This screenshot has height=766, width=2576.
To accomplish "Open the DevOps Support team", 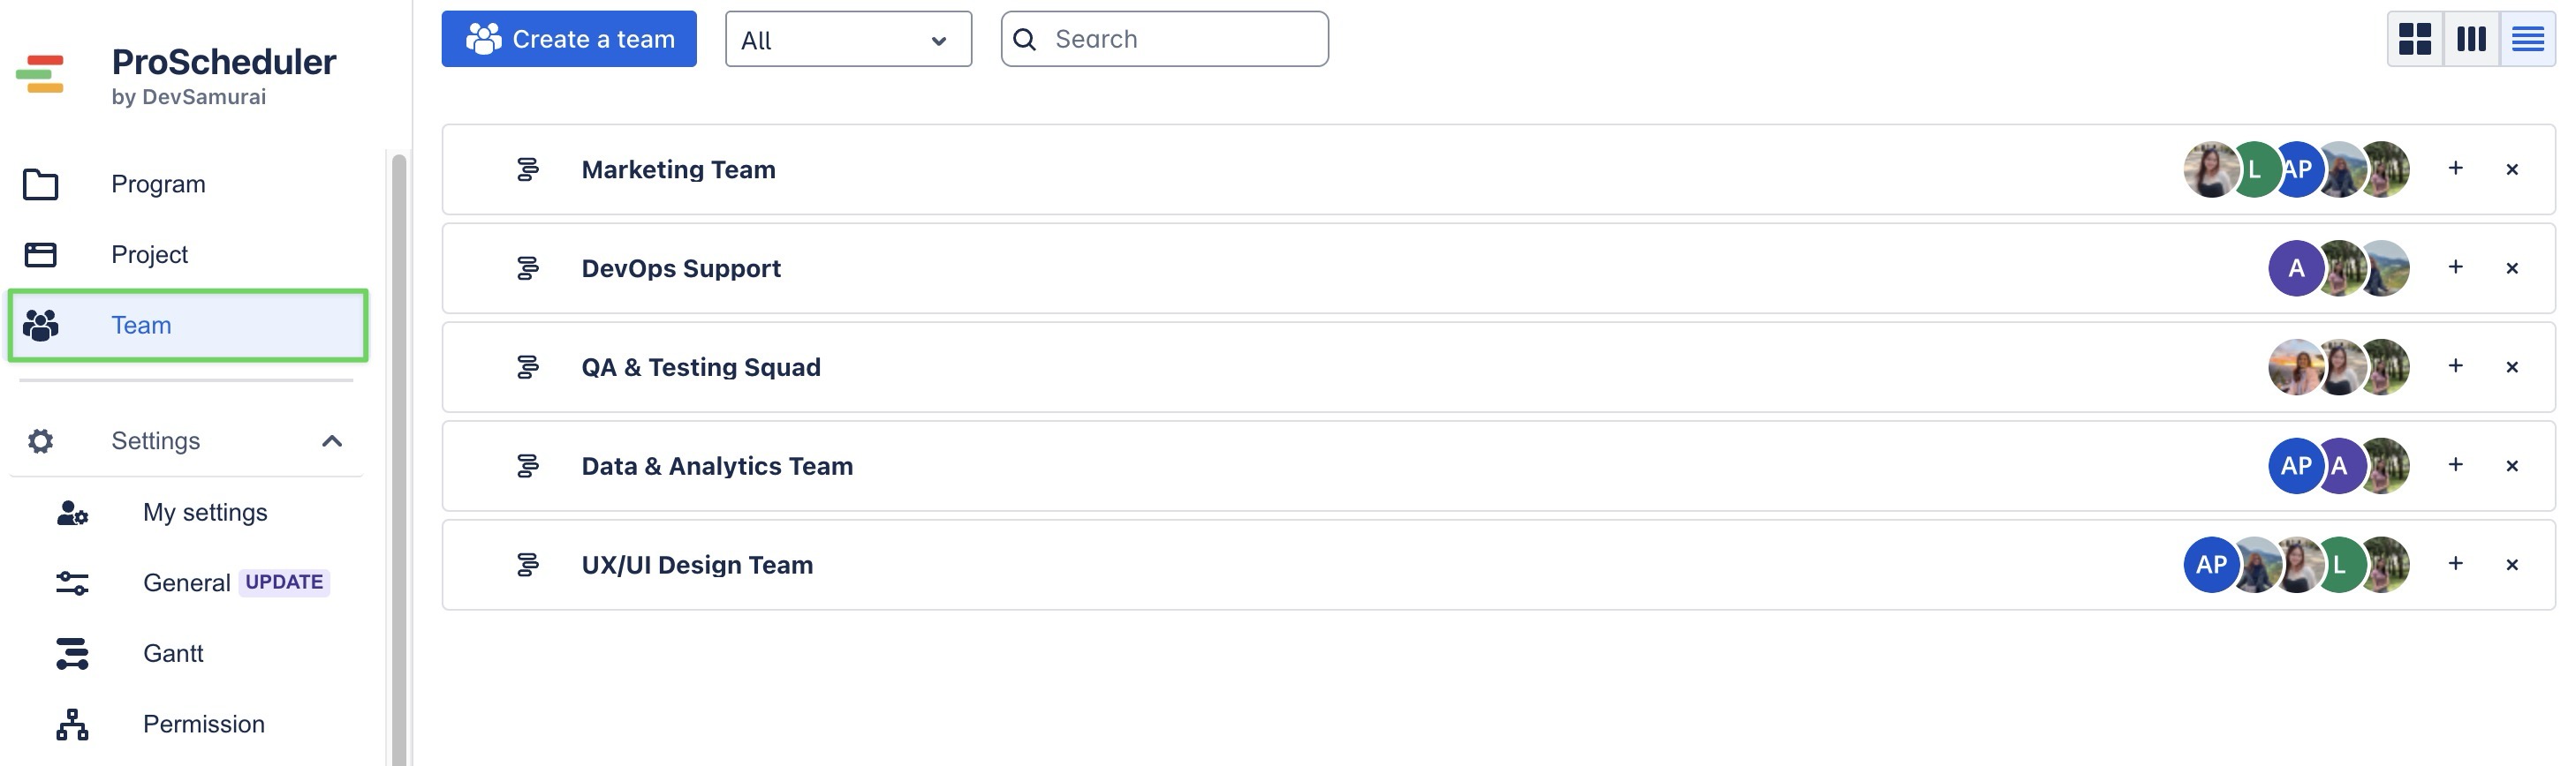I will (680, 268).
